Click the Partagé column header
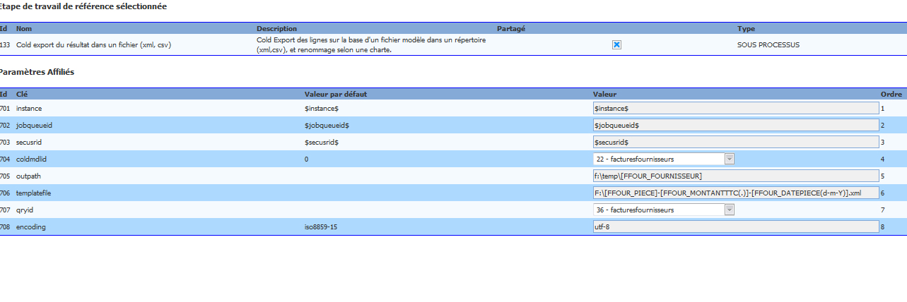The width and height of the screenshot is (907, 302). 511,29
